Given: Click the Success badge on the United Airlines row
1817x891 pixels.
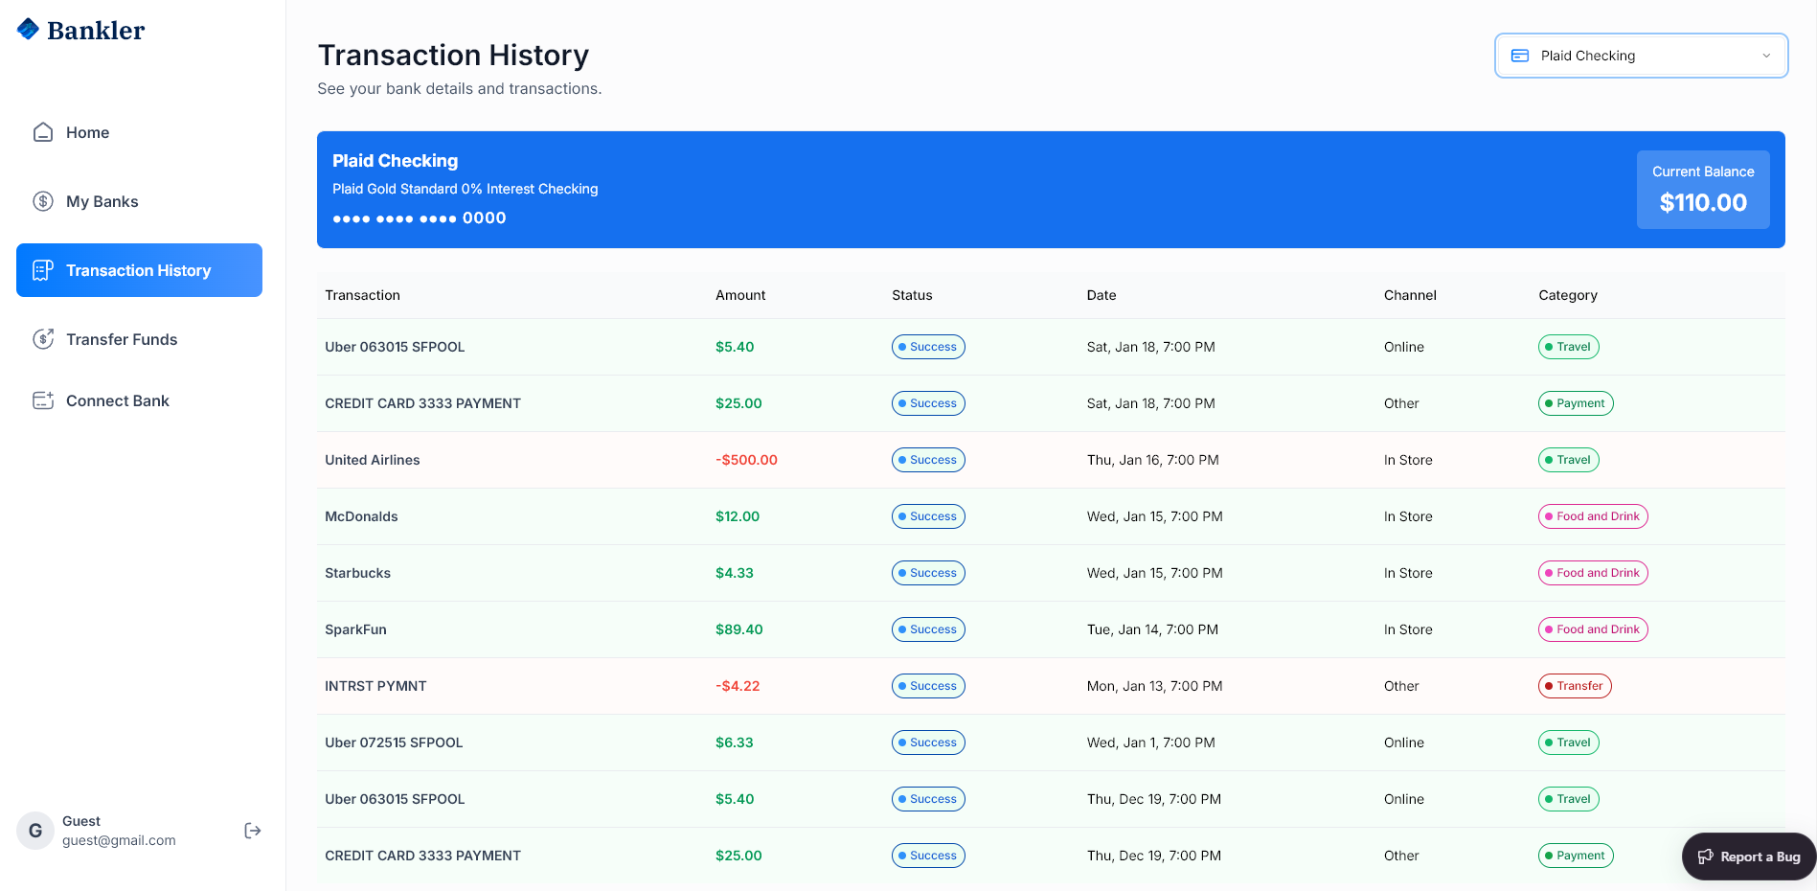Looking at the screenshot, I should point(927,460).
